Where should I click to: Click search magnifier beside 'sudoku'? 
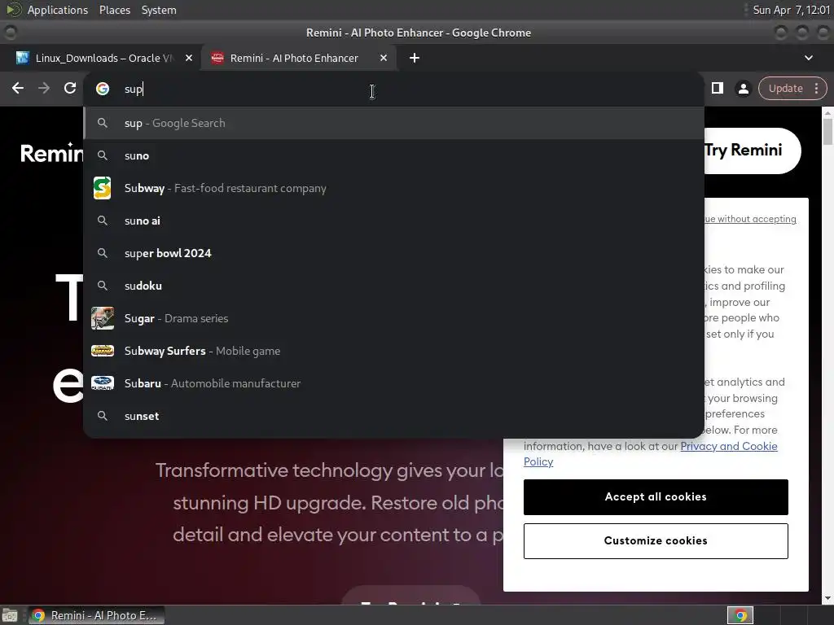(103, 286)
